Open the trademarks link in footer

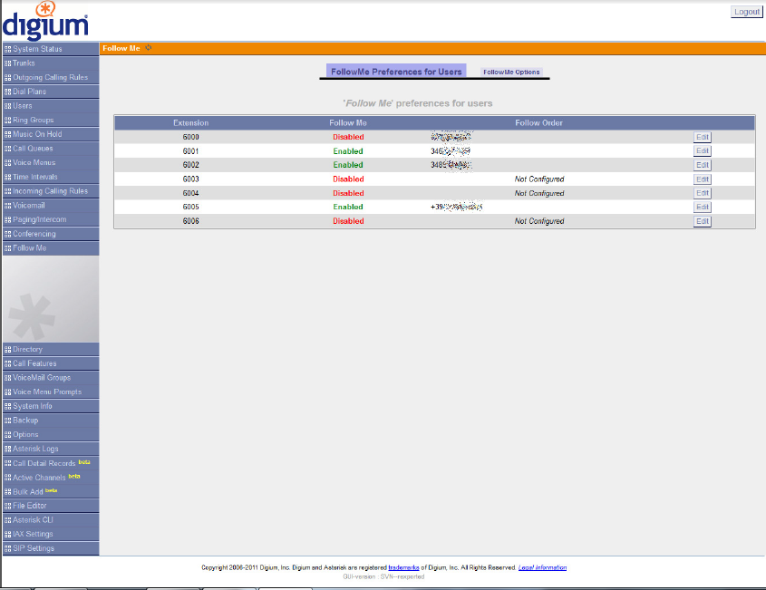point(403,567)
